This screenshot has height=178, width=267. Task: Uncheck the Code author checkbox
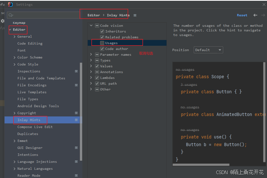[102, 49]
